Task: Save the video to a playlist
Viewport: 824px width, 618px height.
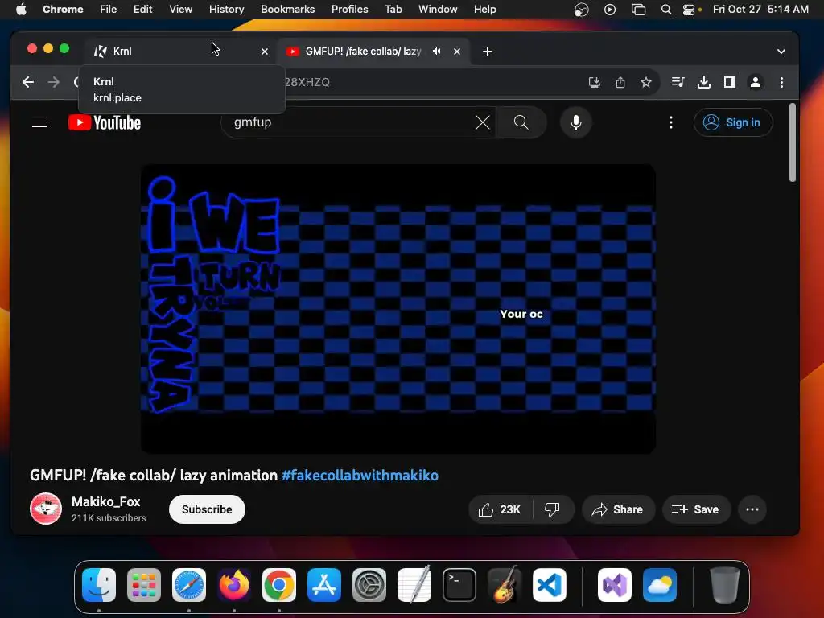Action: 695,509
